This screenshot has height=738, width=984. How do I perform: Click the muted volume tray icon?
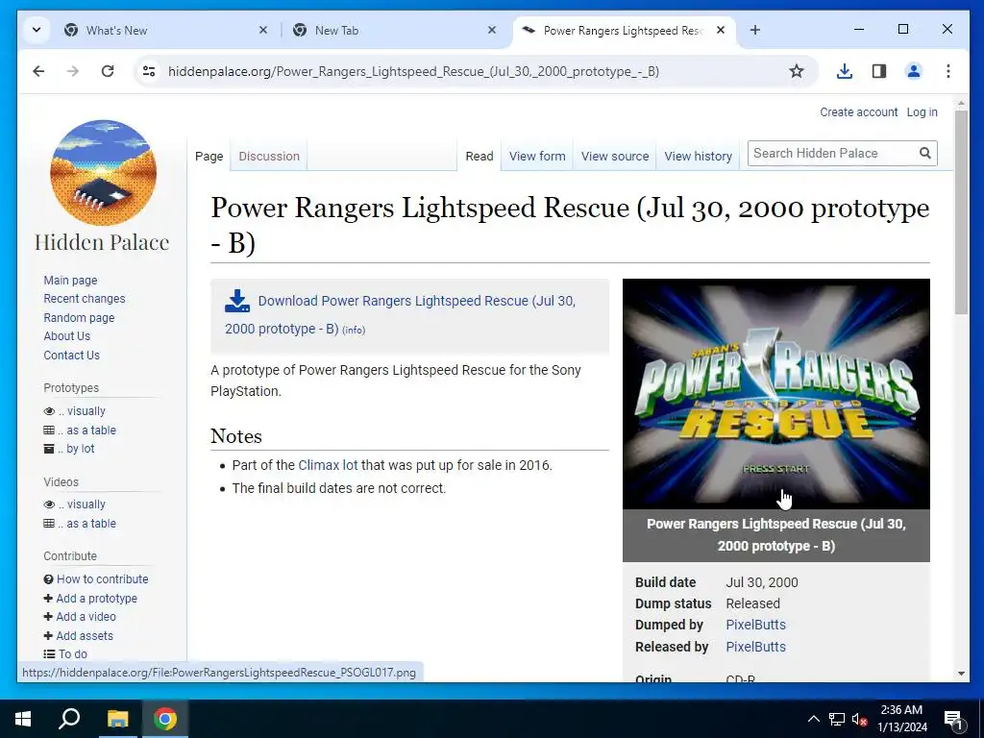point(860,719)
